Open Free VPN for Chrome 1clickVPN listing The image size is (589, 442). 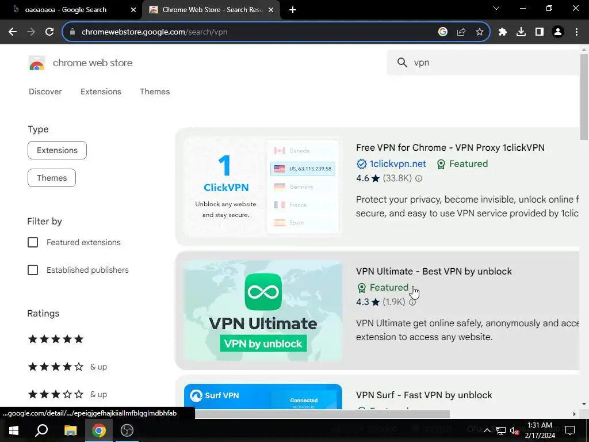[x=450, y=147]
